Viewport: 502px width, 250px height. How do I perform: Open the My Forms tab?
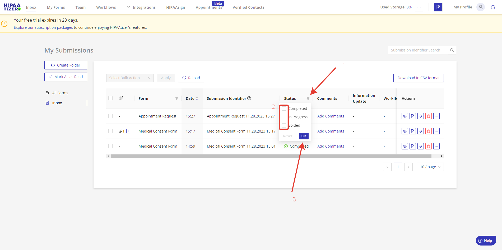point(56,7)
